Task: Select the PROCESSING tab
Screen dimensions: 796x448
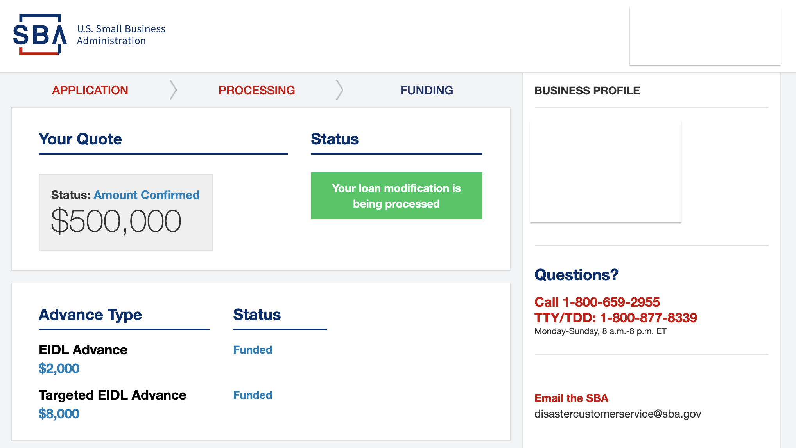Action: point(256,89)
